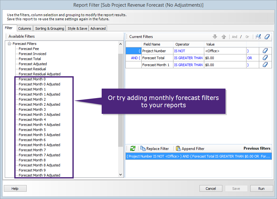
Task: Switch to the Columns tab
Action: (24, 28)
